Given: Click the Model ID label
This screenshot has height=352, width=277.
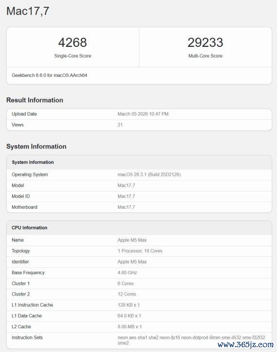Looking at the screenshot, I should coord(21,196).
